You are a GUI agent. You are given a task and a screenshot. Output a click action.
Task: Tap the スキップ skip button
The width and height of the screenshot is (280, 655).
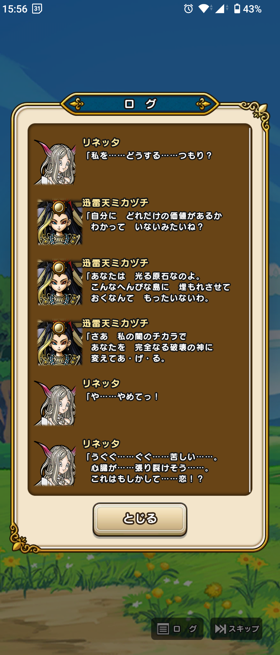tap(236, 629)
